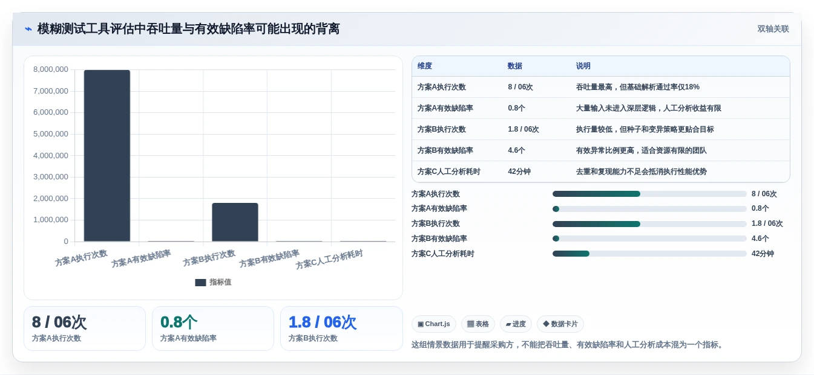Image resolution: width=814 pixels, height=375 pixels.
Task: Click table cell 方案A有效缺陷率
Action: point(445,108)
